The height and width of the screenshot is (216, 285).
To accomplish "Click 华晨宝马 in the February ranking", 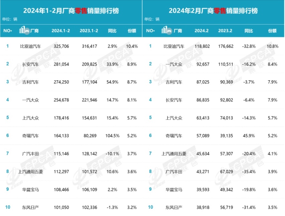I will tap(174, 190).
